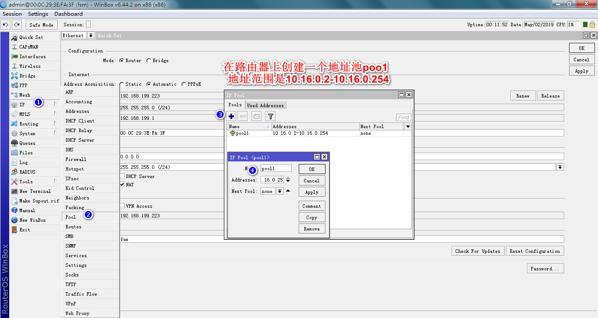Open the Session menu
The width and height of the screenshot is (598, 318).
[x=12, y=14]
